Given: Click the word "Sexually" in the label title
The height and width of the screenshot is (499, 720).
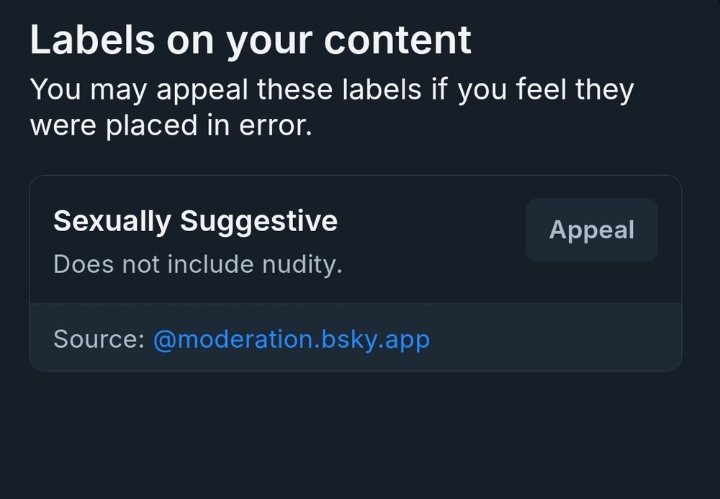Looking at the screenshot, I should pos(112,220).
